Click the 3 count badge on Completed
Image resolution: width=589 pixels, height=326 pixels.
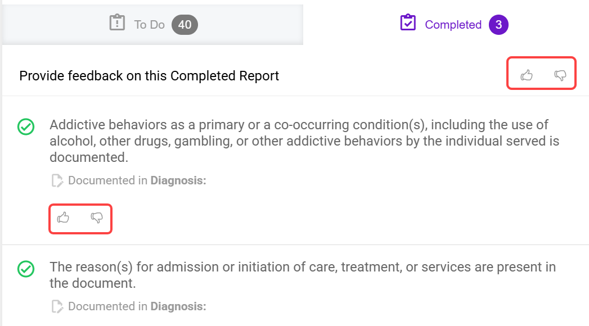click(498, 25)
